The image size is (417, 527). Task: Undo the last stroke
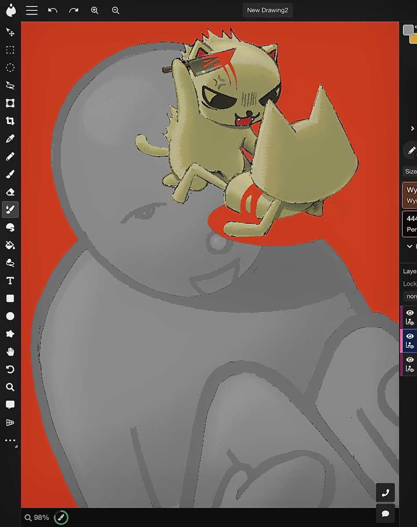pyautogui.click(x=53, y=10)
